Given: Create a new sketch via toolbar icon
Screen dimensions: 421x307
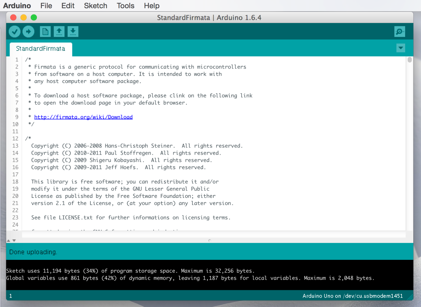Looking at the screenshot, I should pos(45,31).
